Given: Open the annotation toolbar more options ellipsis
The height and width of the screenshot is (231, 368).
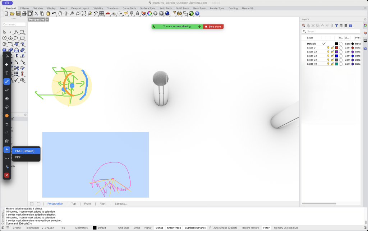Looking at the screenshot, I should pos(6,158).
